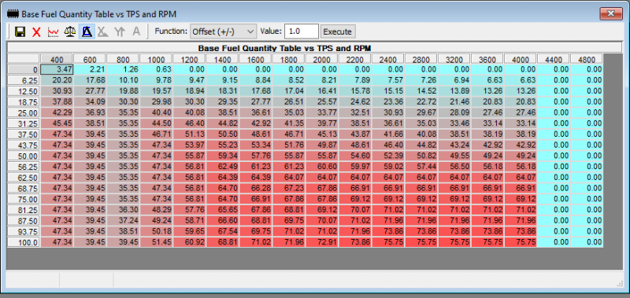
Task: Click the application icon in title bar
Action: tap(13, 14)
